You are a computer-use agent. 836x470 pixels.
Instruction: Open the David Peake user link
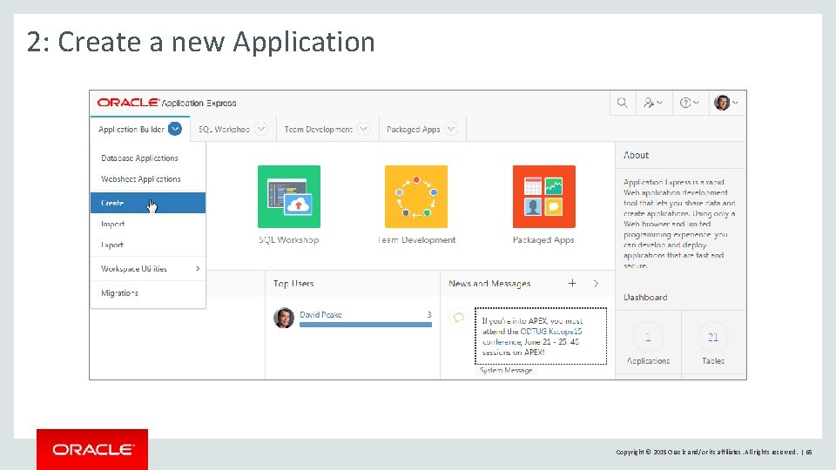pos(320,314)
